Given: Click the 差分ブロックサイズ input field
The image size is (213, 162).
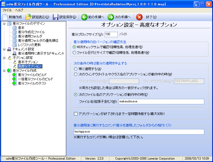Looking at the screenshot, I should pyautogui.click(x=111, y=34).
